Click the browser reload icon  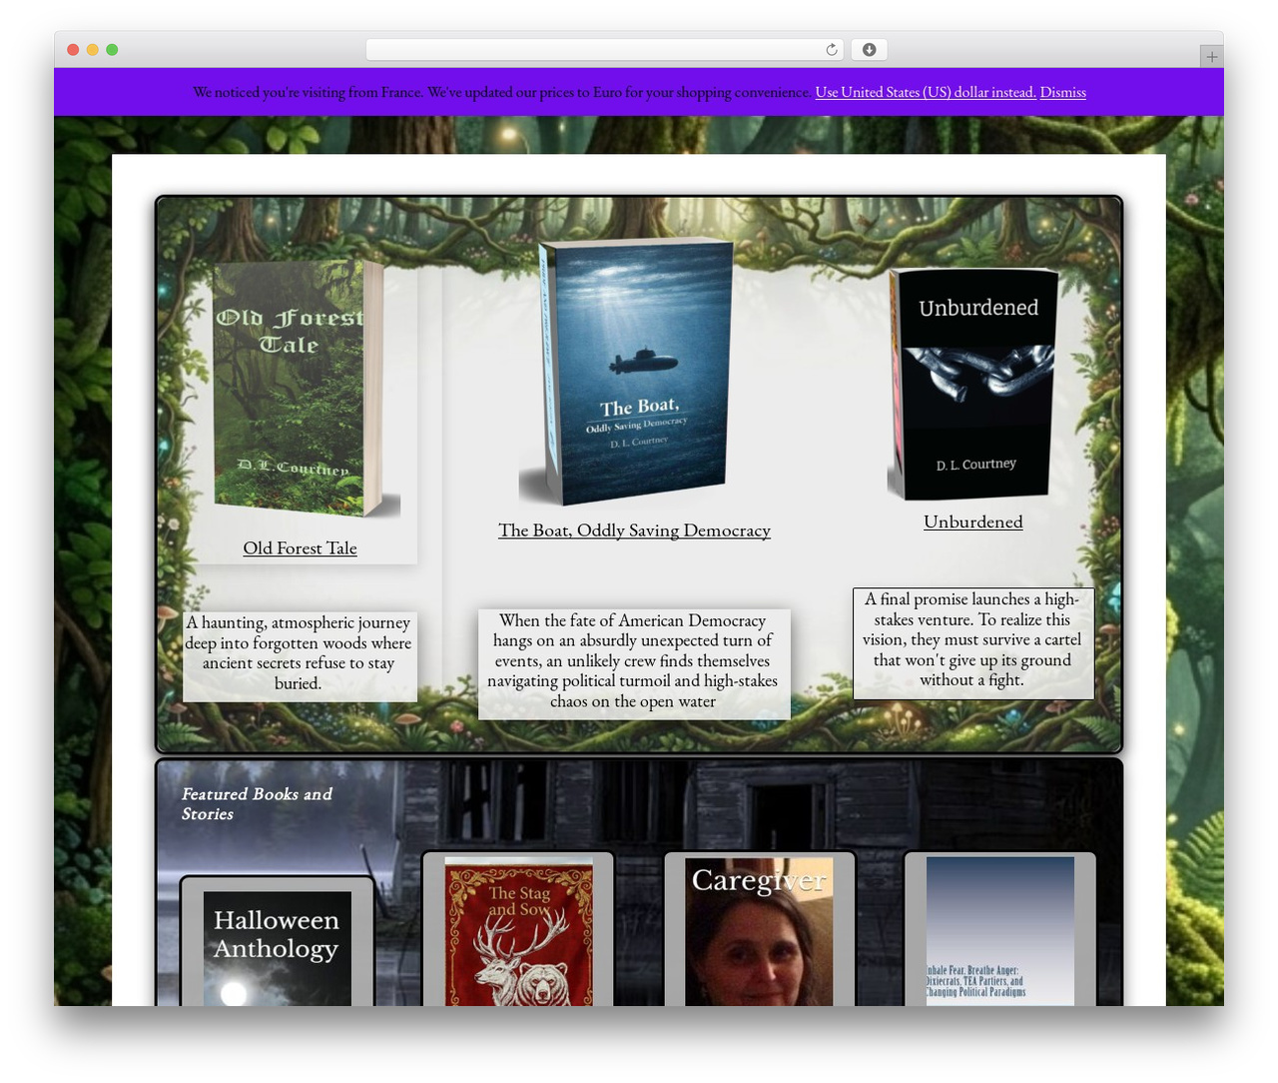point(831,50)
